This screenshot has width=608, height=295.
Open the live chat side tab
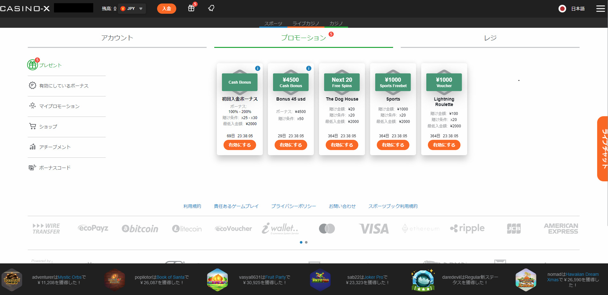[x=603, y=149]
